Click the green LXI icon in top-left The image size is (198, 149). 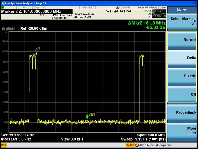2,7
